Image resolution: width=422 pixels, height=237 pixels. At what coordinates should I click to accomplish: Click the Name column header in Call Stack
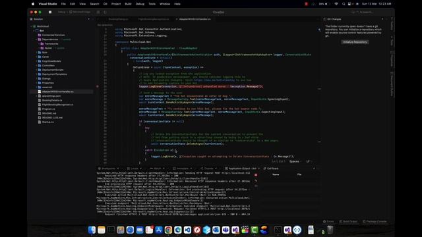276,174
